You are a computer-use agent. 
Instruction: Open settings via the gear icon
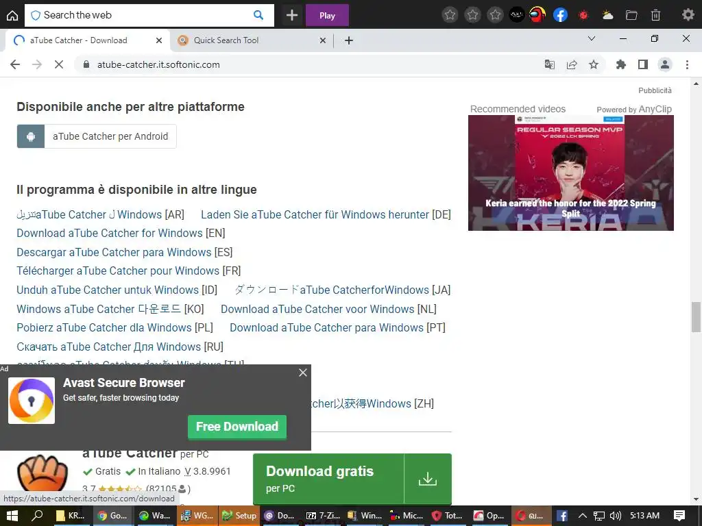688,15
